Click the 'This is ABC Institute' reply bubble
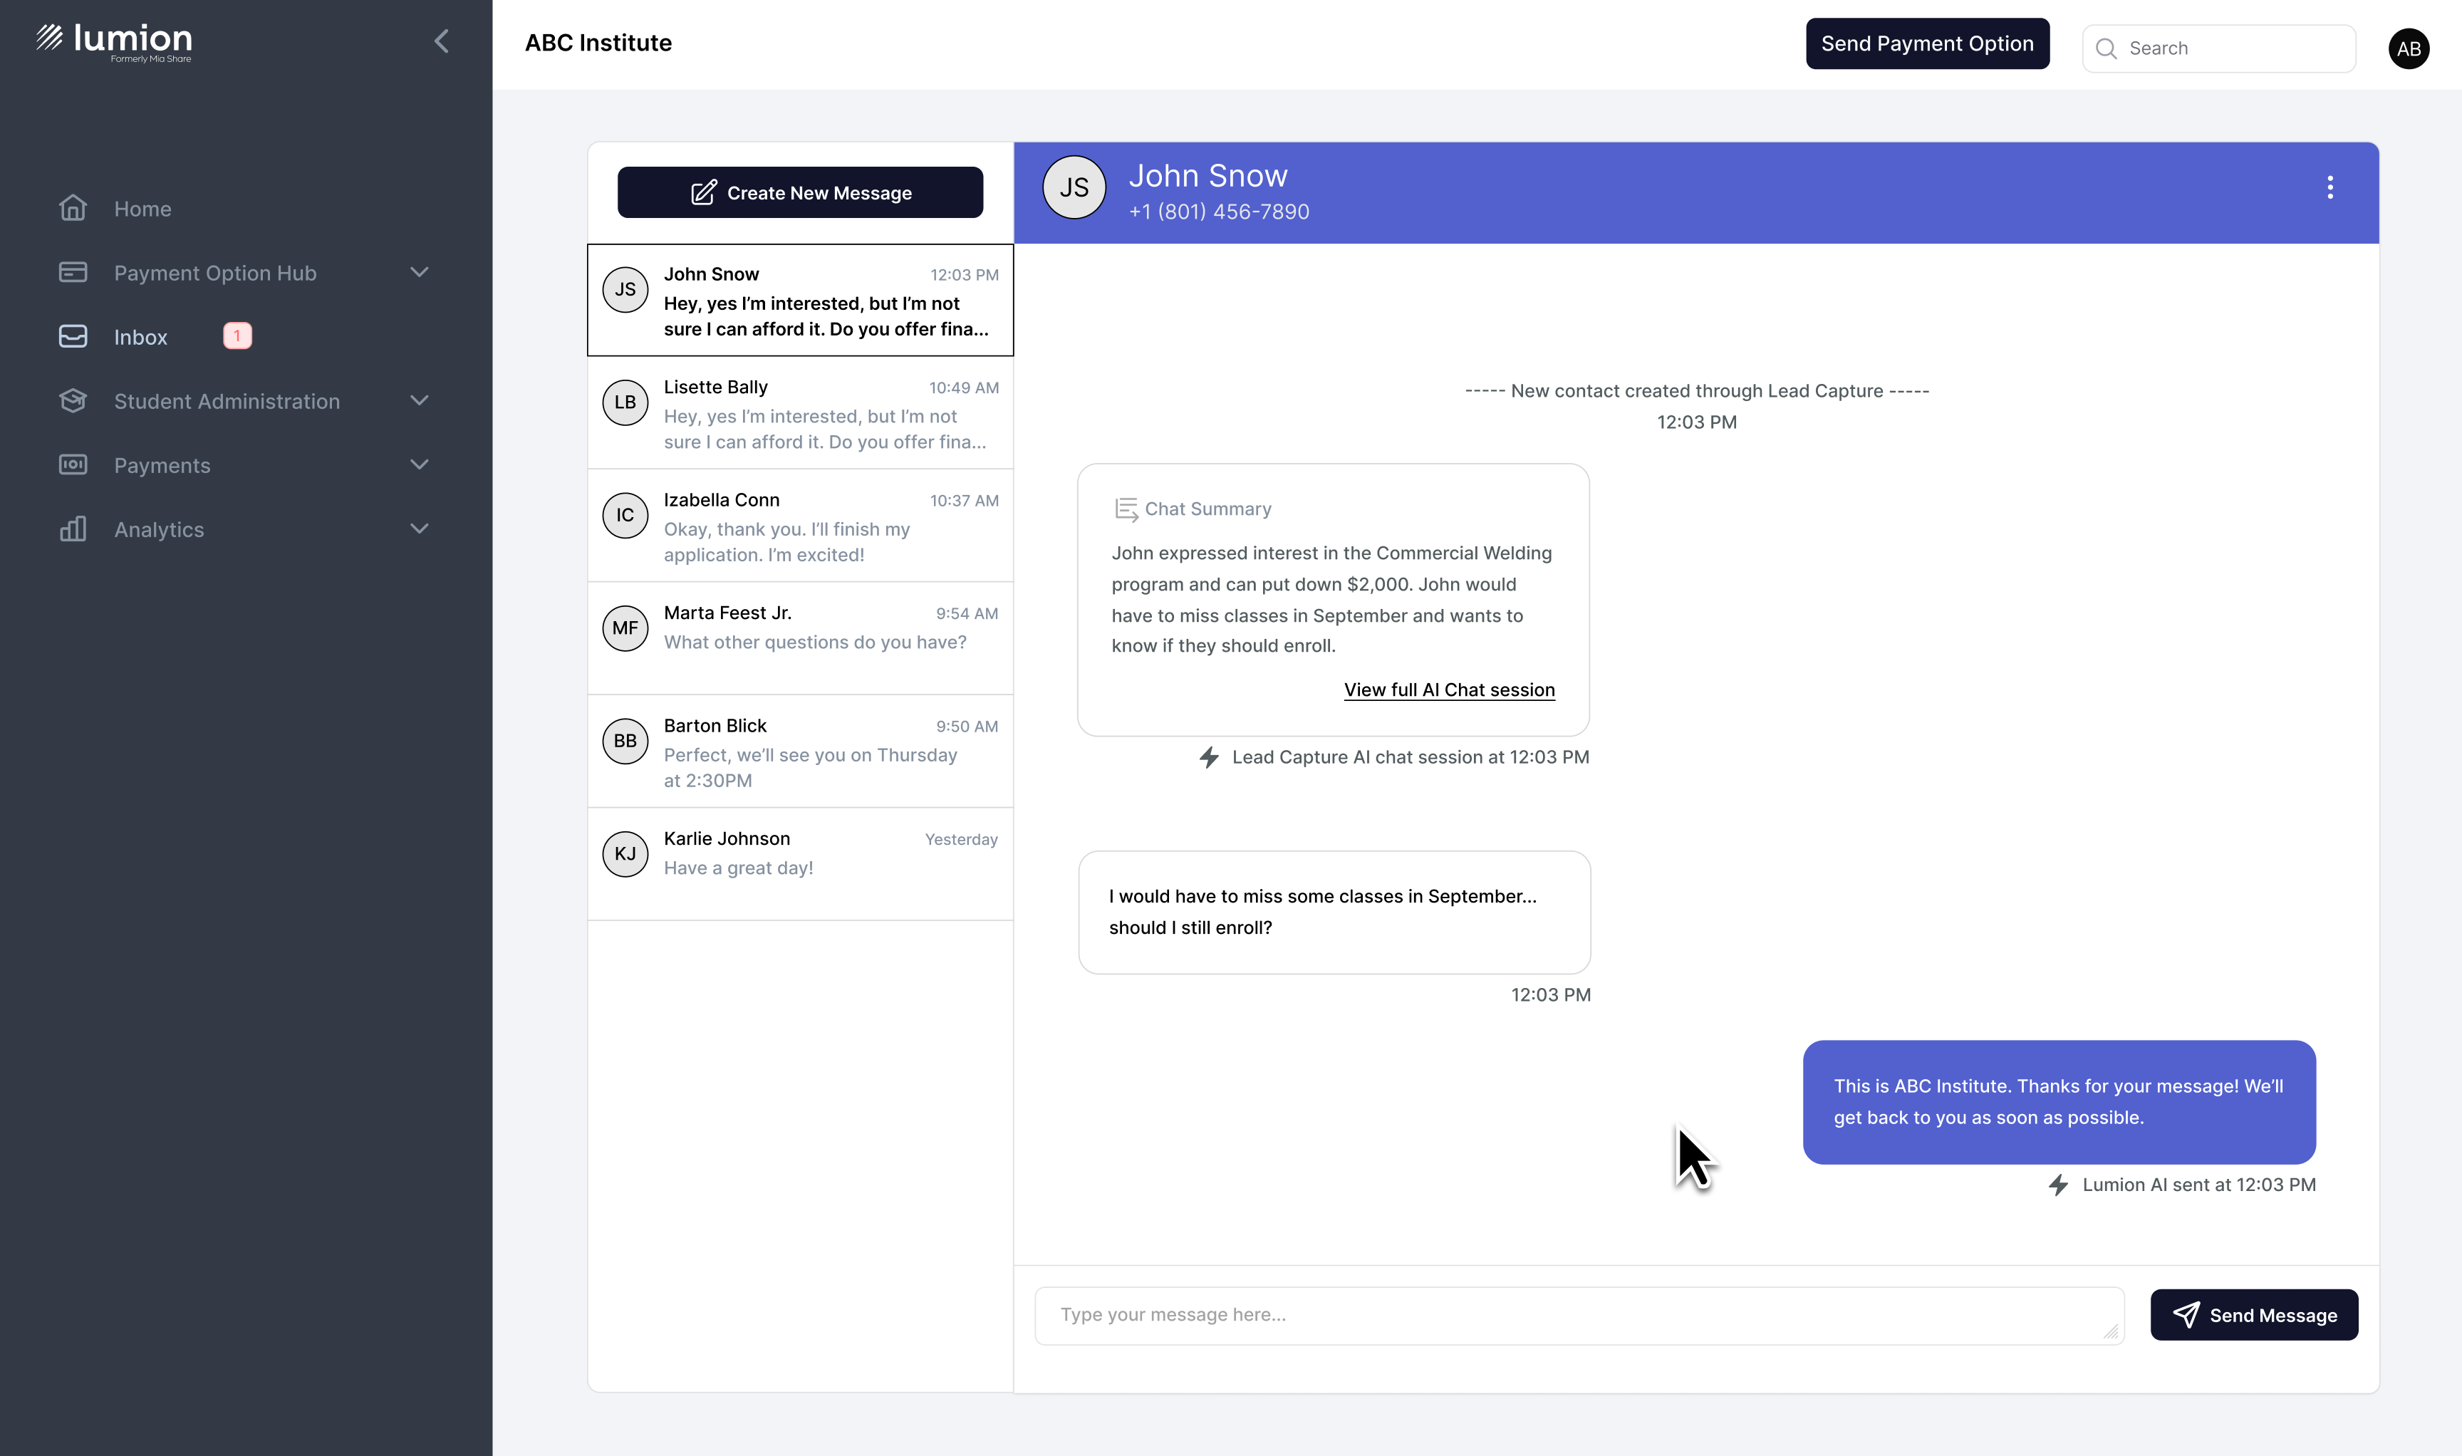The width and height of the screenshot is (2462, 1456). click(x=2059, y=1102)
